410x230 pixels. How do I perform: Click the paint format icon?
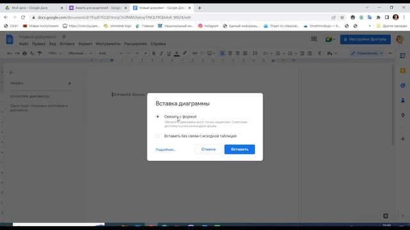(x=40, y=54)
